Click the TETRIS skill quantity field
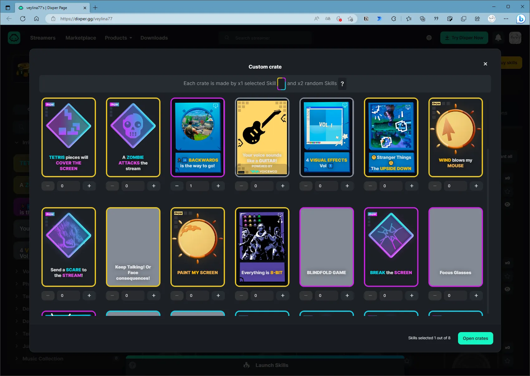 click(69, 186)
